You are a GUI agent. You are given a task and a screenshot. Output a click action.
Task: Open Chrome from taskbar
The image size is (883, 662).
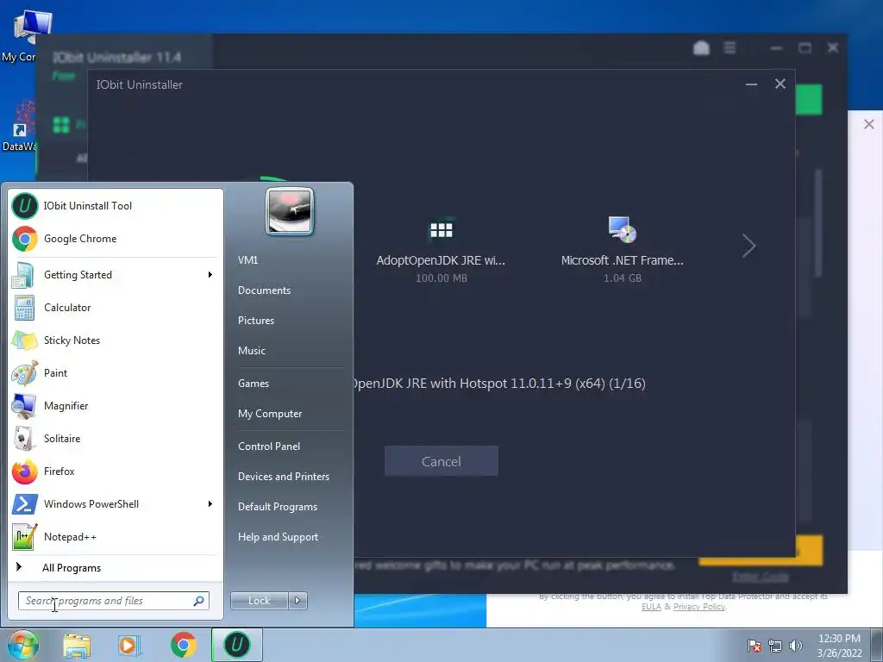click(x=183, y=645)
